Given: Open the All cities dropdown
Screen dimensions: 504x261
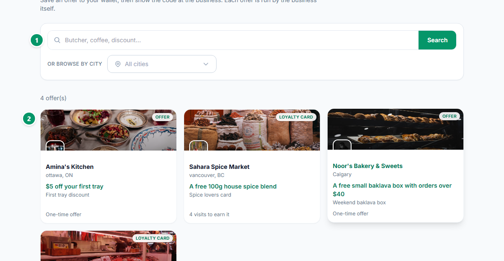Looking at the screenshot, I should 162,64.
